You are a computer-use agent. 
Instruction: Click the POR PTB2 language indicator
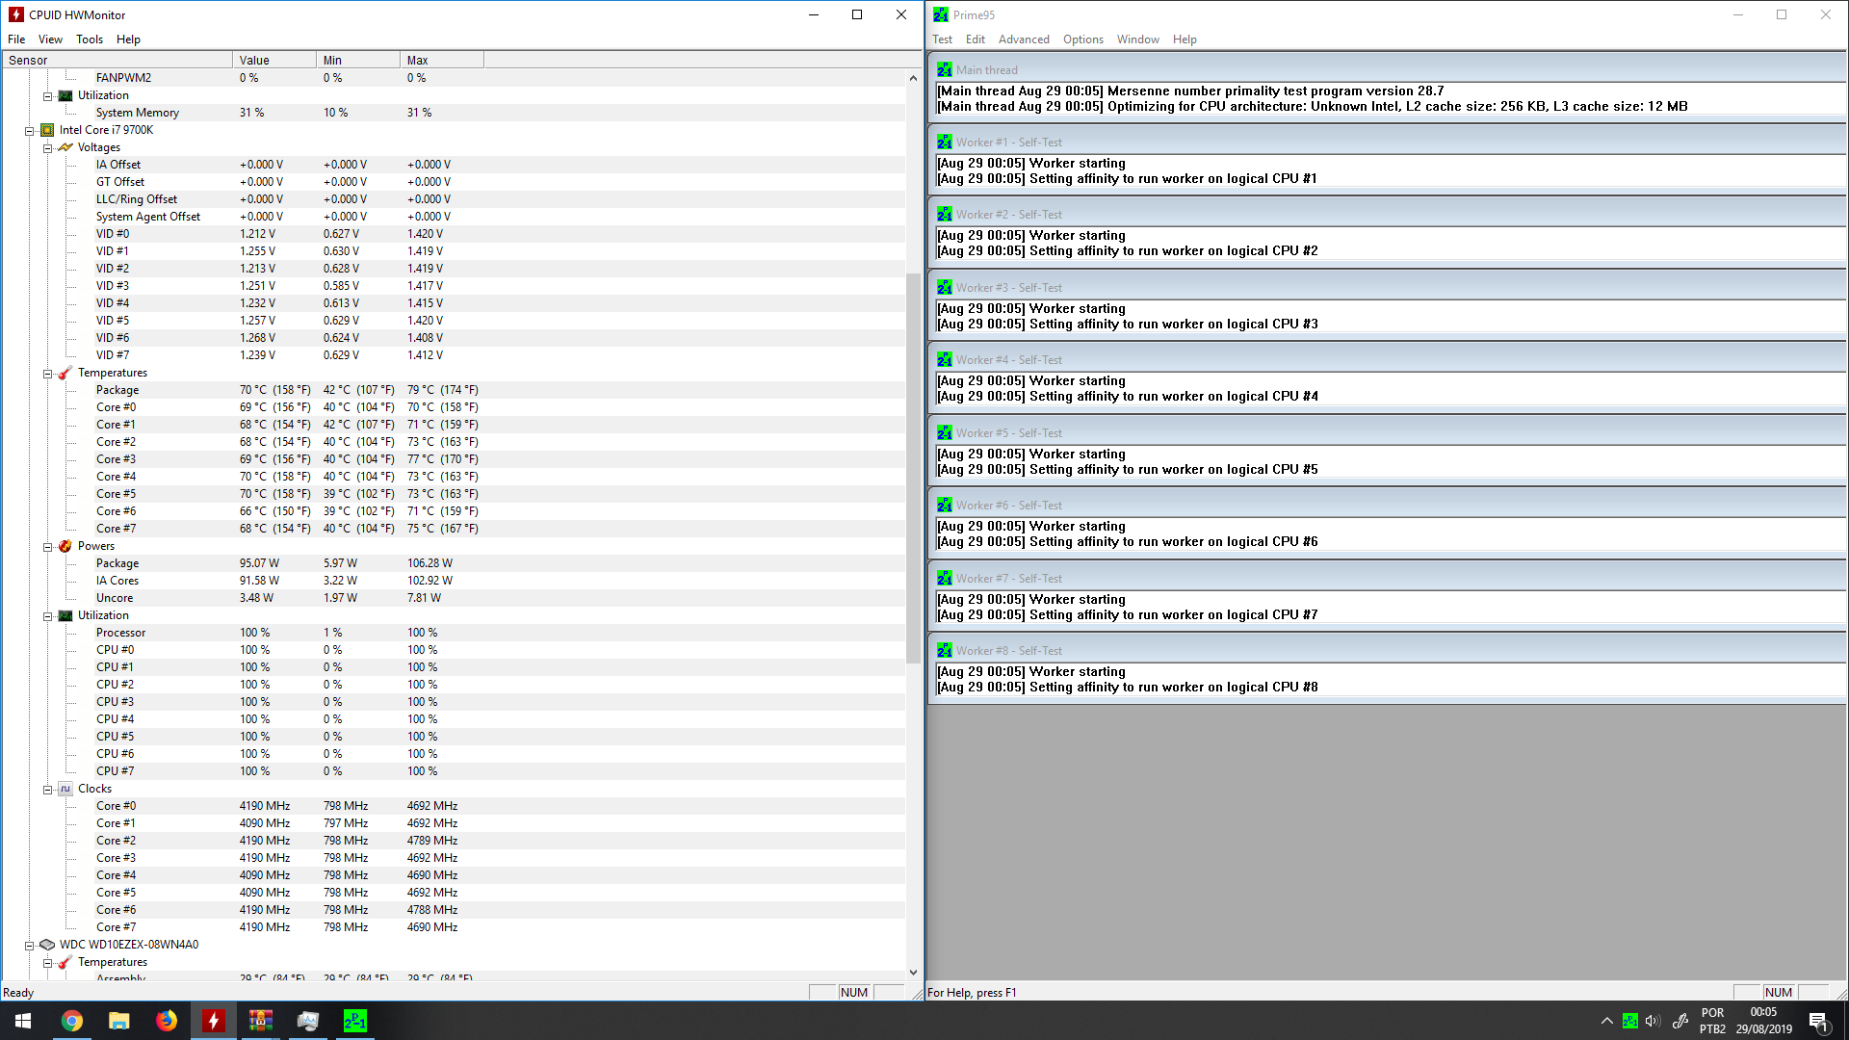coord(1712,1021)
